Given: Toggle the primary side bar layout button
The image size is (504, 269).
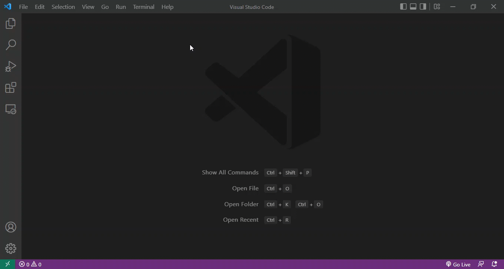Looking at the screenshot, I should (x=403, y=7).
